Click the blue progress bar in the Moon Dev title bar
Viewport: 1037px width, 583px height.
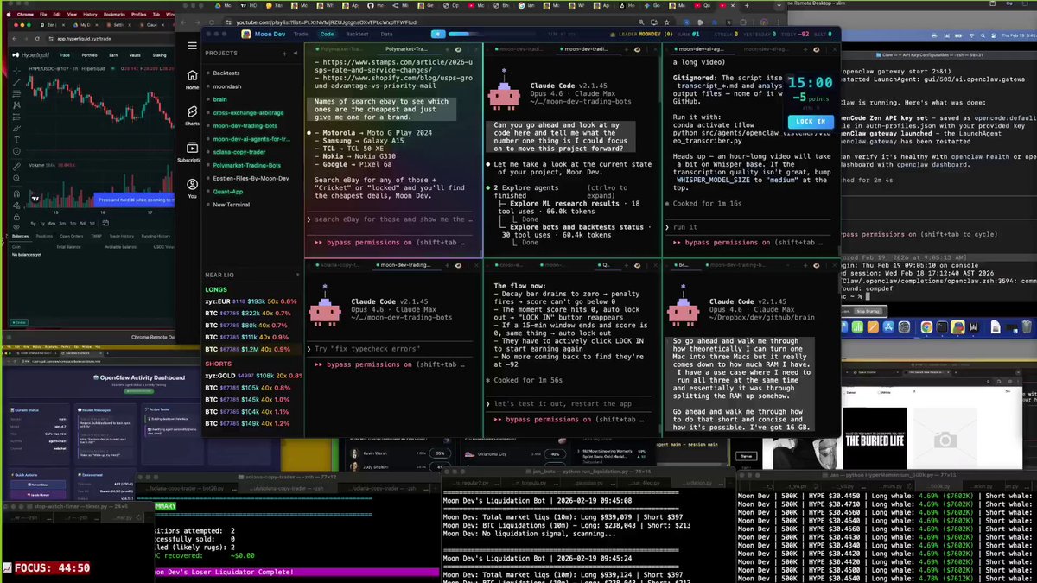[x=458, y=34]
